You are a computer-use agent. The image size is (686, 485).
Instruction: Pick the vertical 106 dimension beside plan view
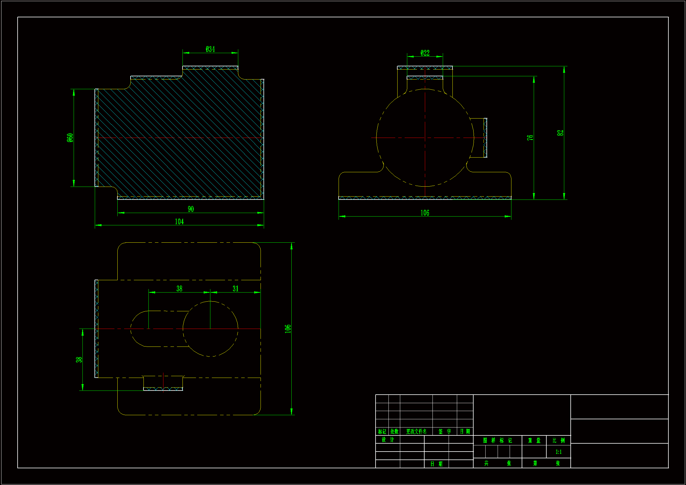click(x=288, y=328)
